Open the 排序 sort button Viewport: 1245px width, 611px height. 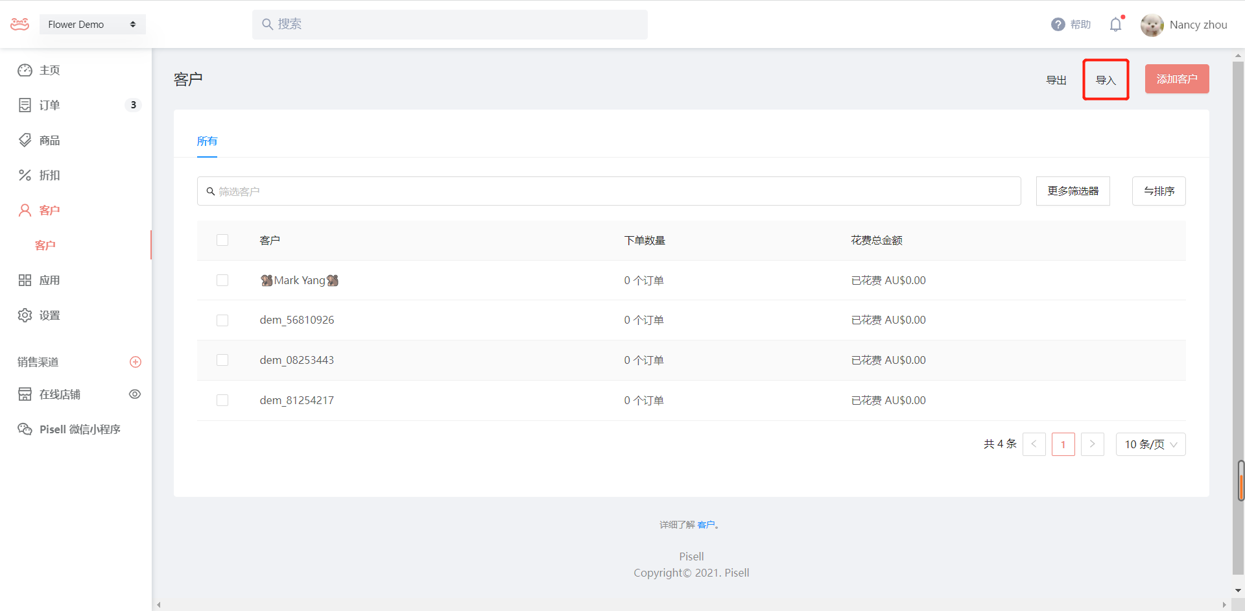coord(1159,191)
